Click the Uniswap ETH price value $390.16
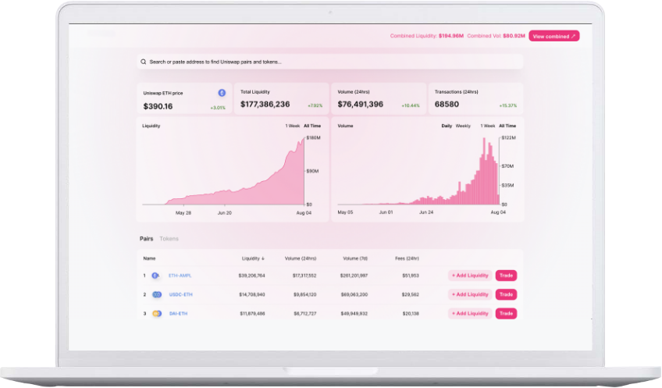 [x=158, y=106]
